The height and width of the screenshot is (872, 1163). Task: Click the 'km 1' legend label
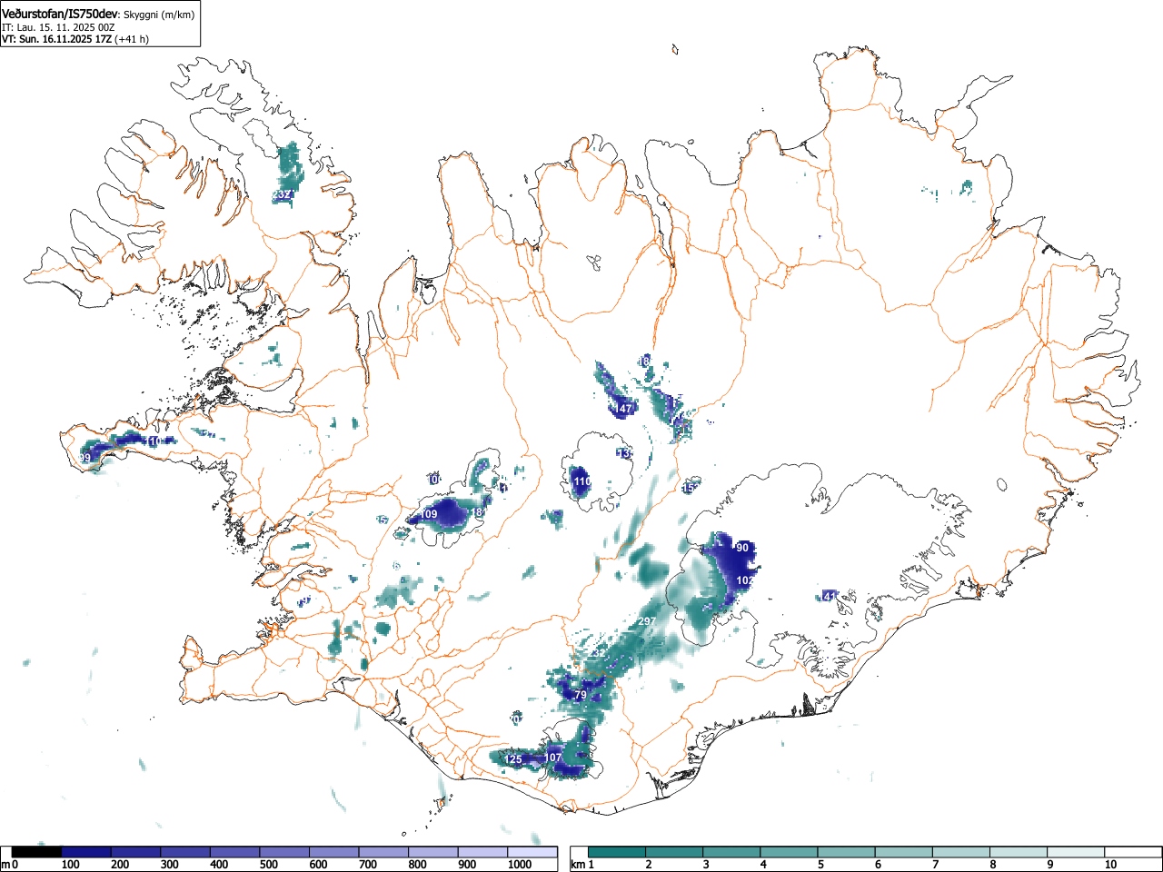tap(582, 865)
